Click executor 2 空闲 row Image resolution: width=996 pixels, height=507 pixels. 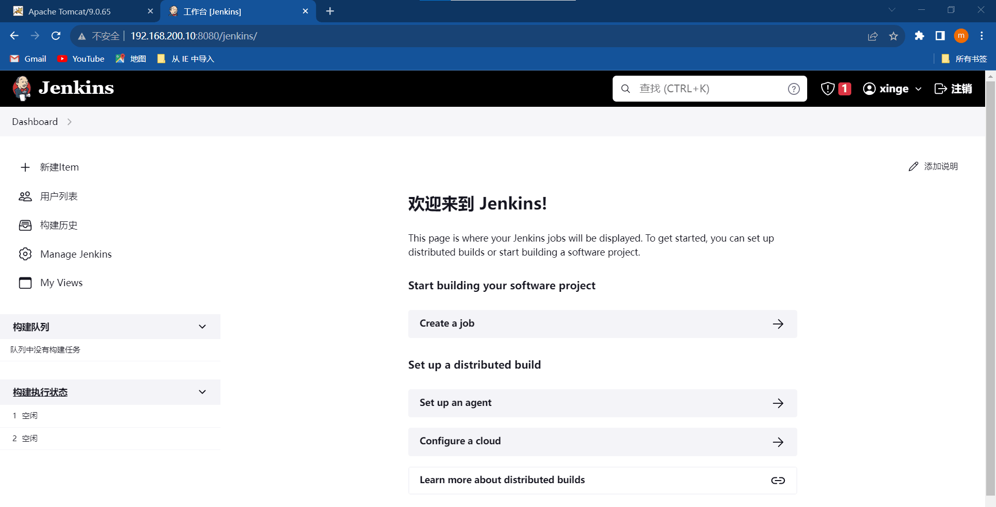pos(110,439)
